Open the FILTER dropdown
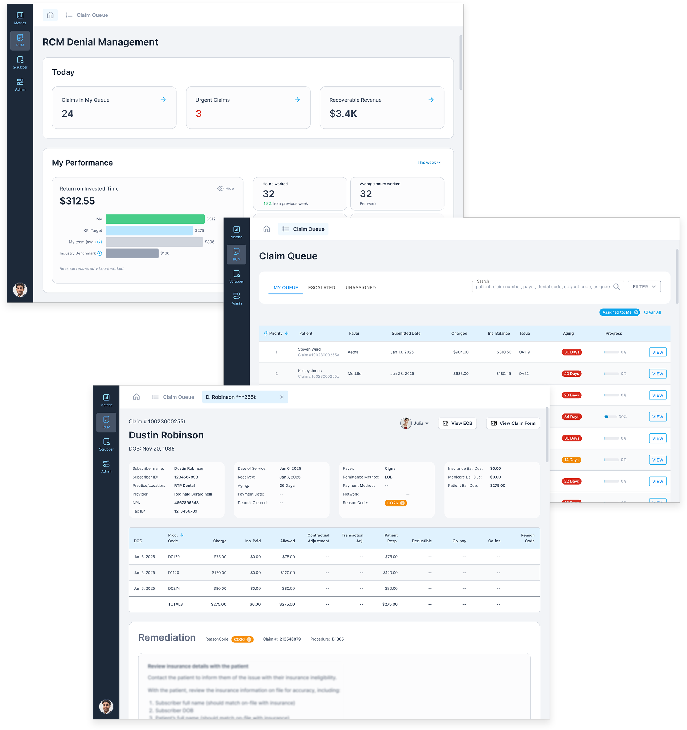 tap(644, 287)
